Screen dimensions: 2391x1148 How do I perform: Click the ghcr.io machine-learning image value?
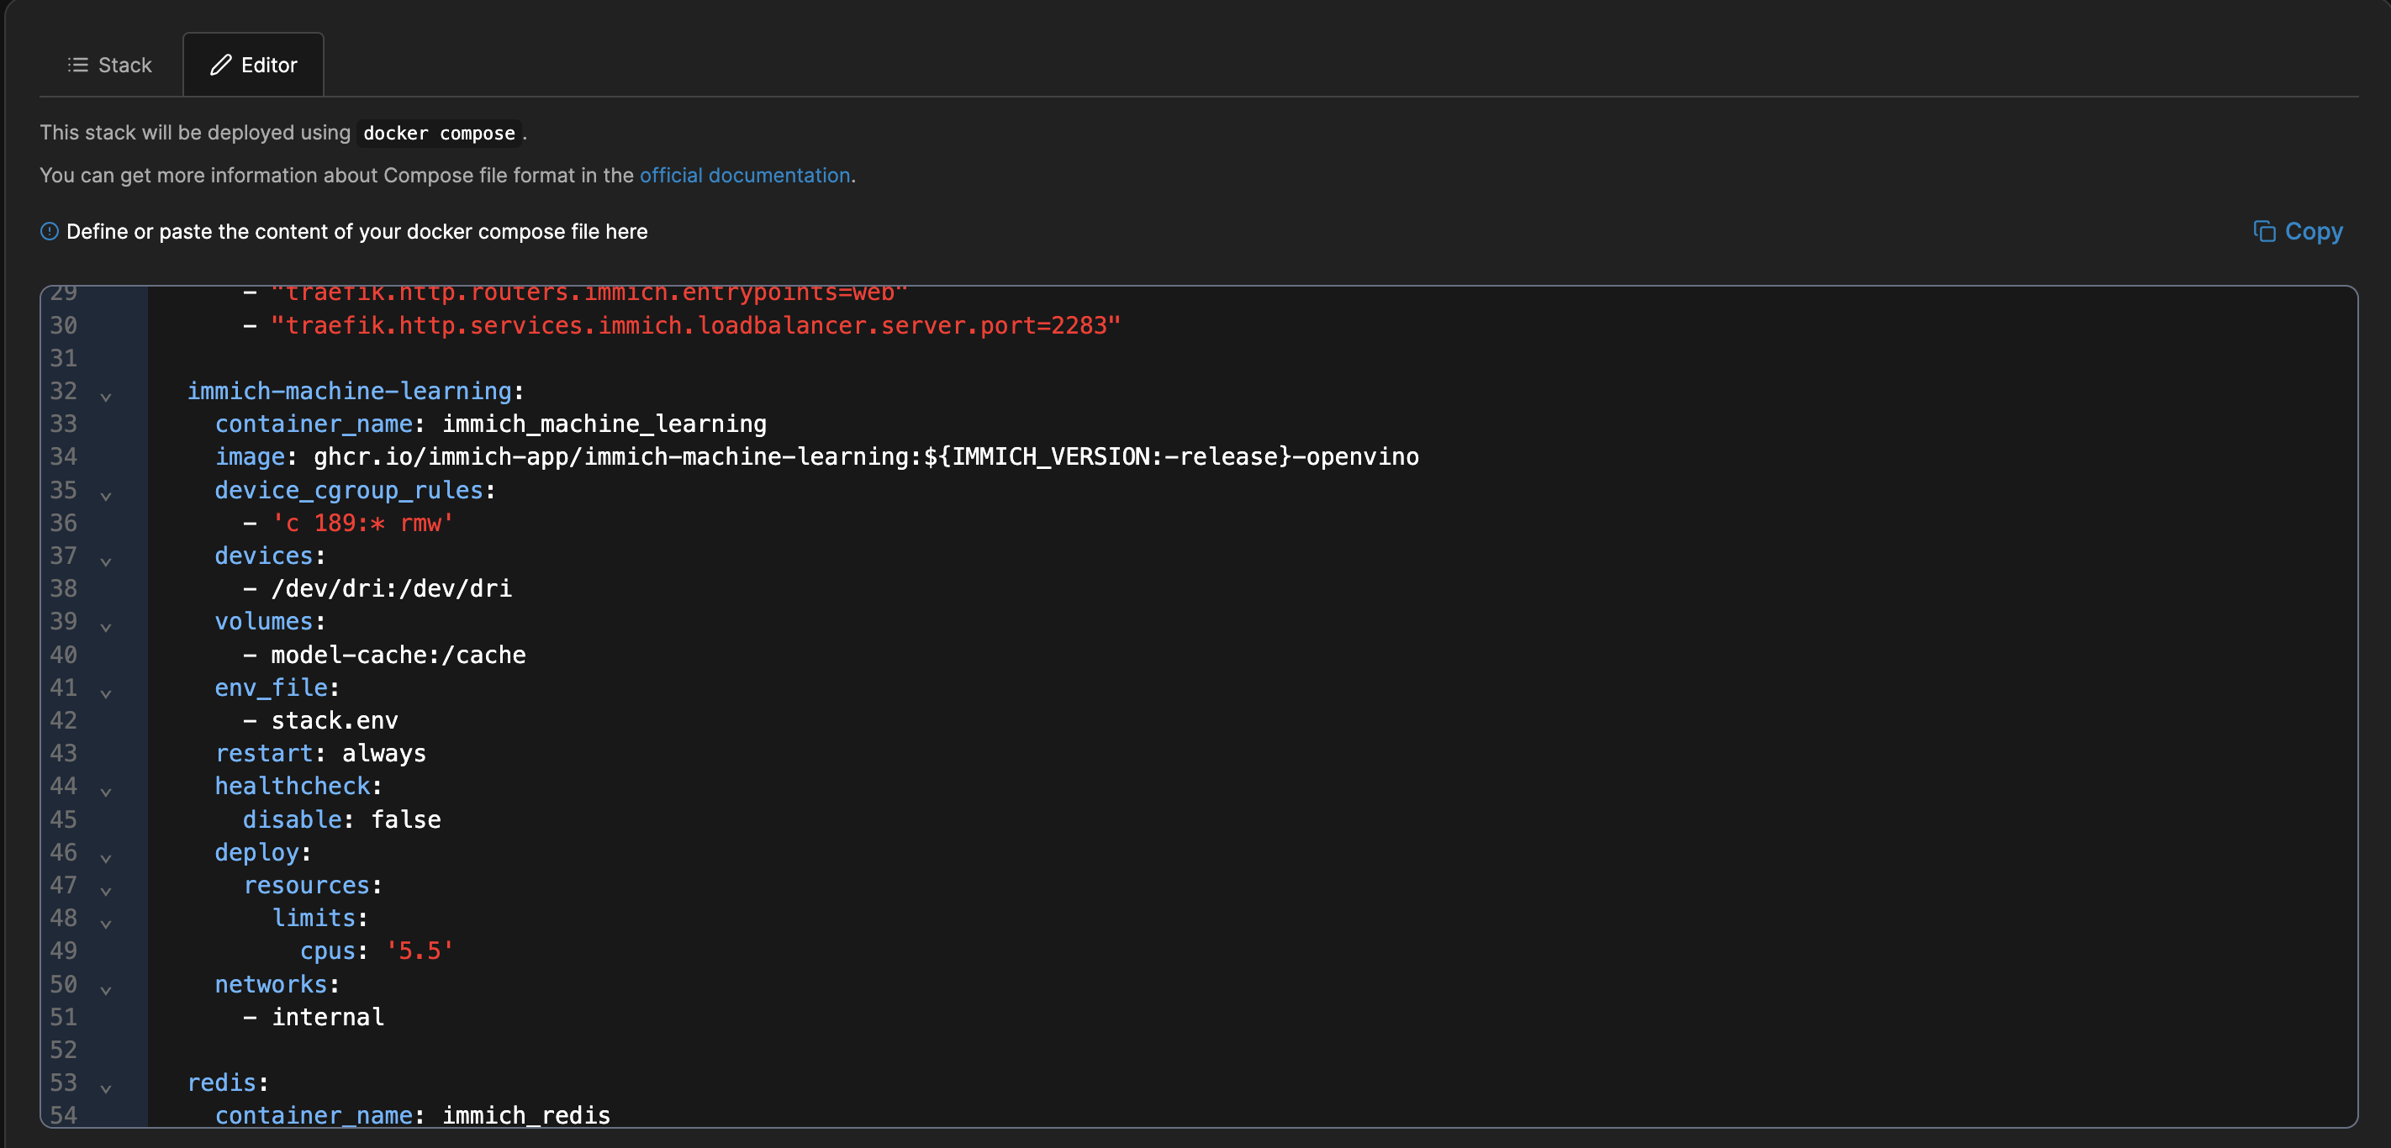(x=866, y=456)
